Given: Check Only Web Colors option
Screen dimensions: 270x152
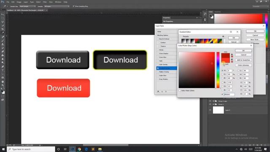Looking at the screenshot, I should pyautogui.click(x=180, y=90).
